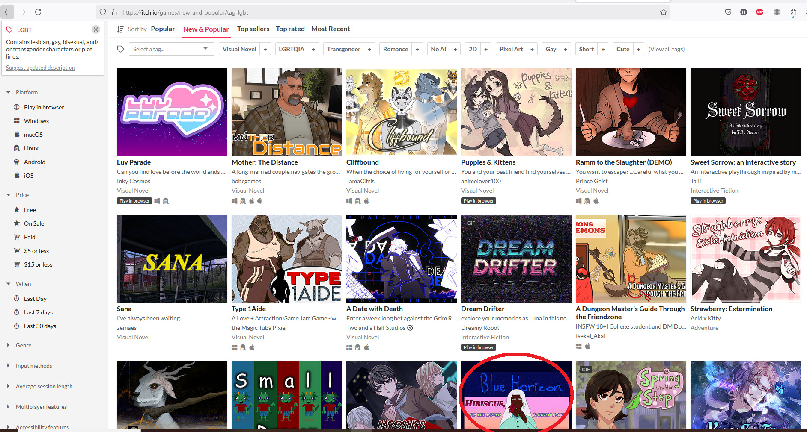Switch to Top sellers tab
This screenshot has height=432, width=807.
(253, 29)
